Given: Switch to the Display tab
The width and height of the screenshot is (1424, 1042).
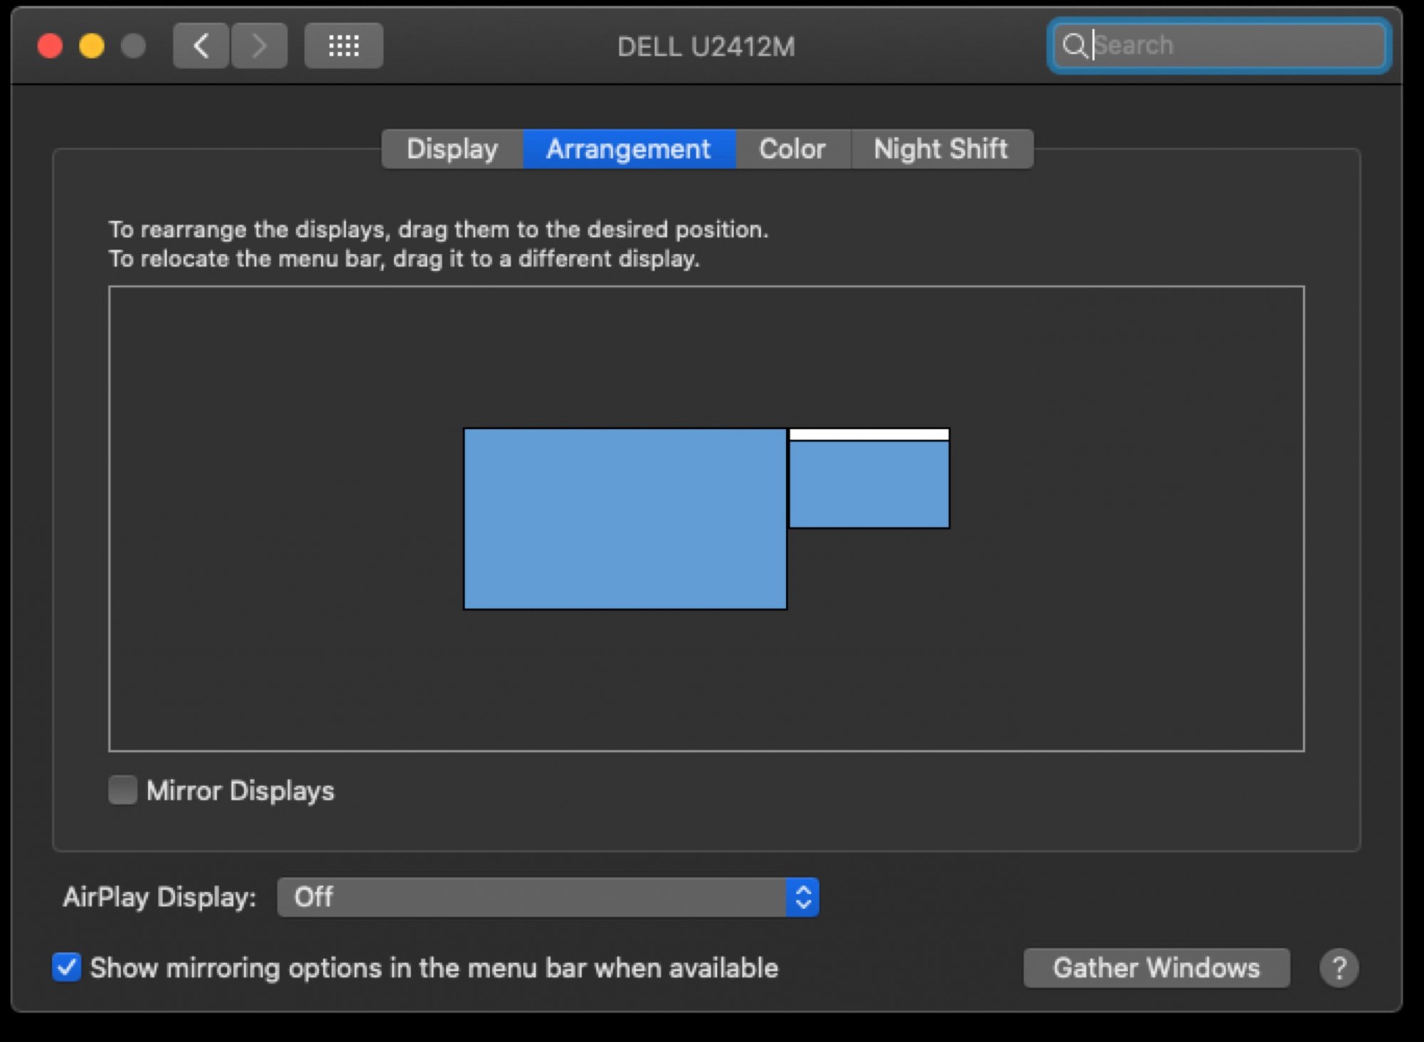Looking at the screenshot, I should (452, 149).
